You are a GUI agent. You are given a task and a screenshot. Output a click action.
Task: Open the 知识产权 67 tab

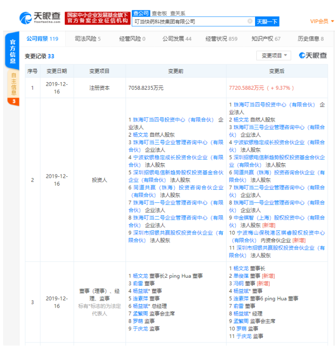pyautogui.click(x=266, y=39)
